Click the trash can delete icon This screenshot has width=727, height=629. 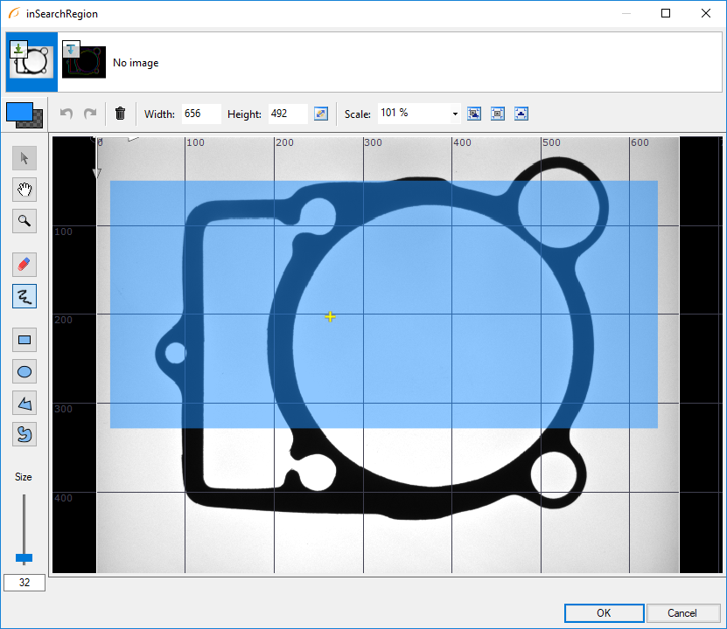click(121, 114)
